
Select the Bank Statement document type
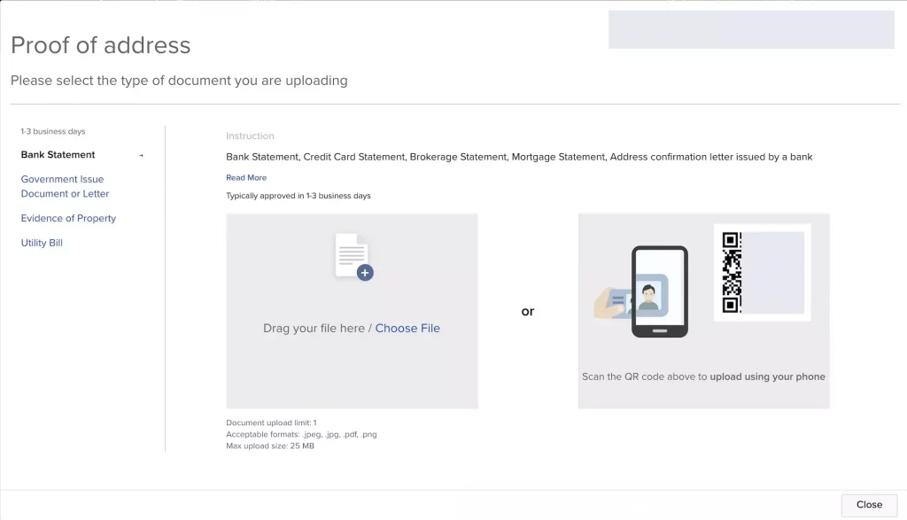coord(58,155)
